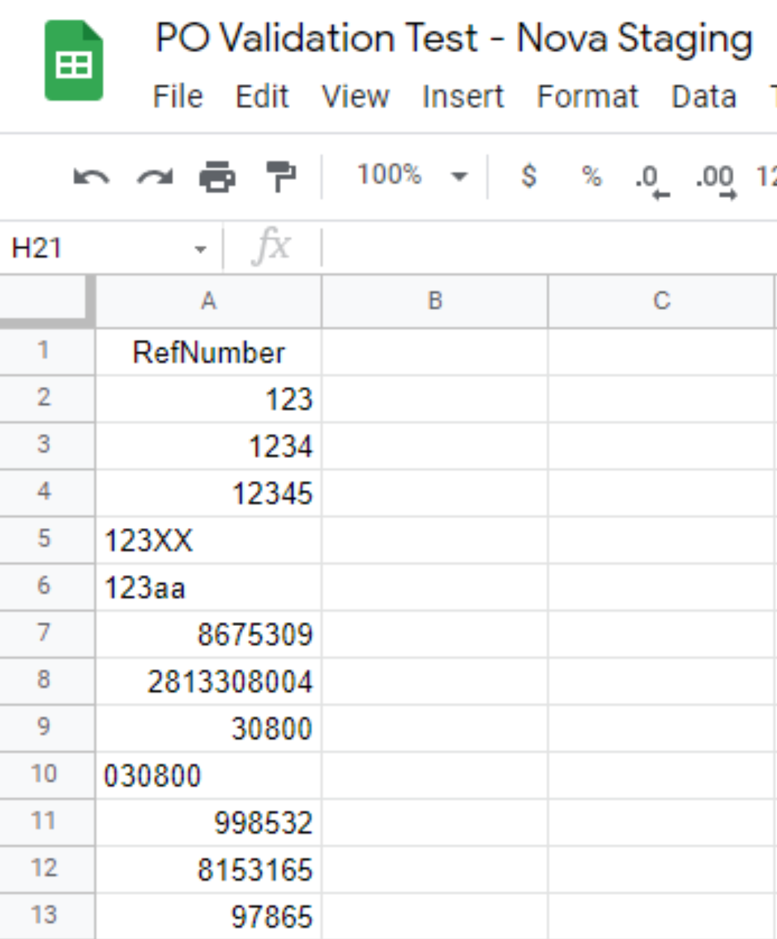Open the File menu
Screen dimensions: 777x939
pyautogui.click(x=177, y=97)
